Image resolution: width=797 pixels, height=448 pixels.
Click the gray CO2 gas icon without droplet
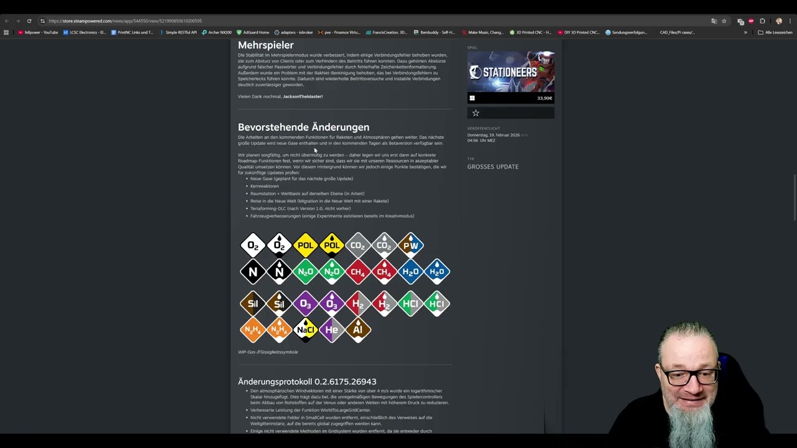(x=358, y=245)
